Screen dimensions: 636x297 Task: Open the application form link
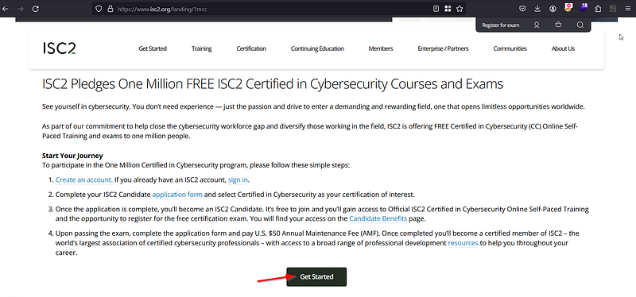coord(177,195)
